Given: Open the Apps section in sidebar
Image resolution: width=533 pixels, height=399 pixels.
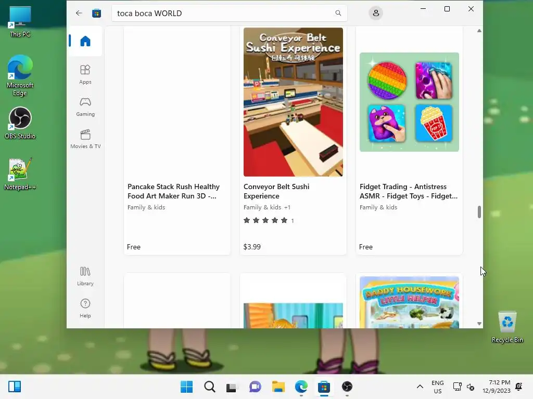Looking at the screenshot, I should click(x=85, y=74).
